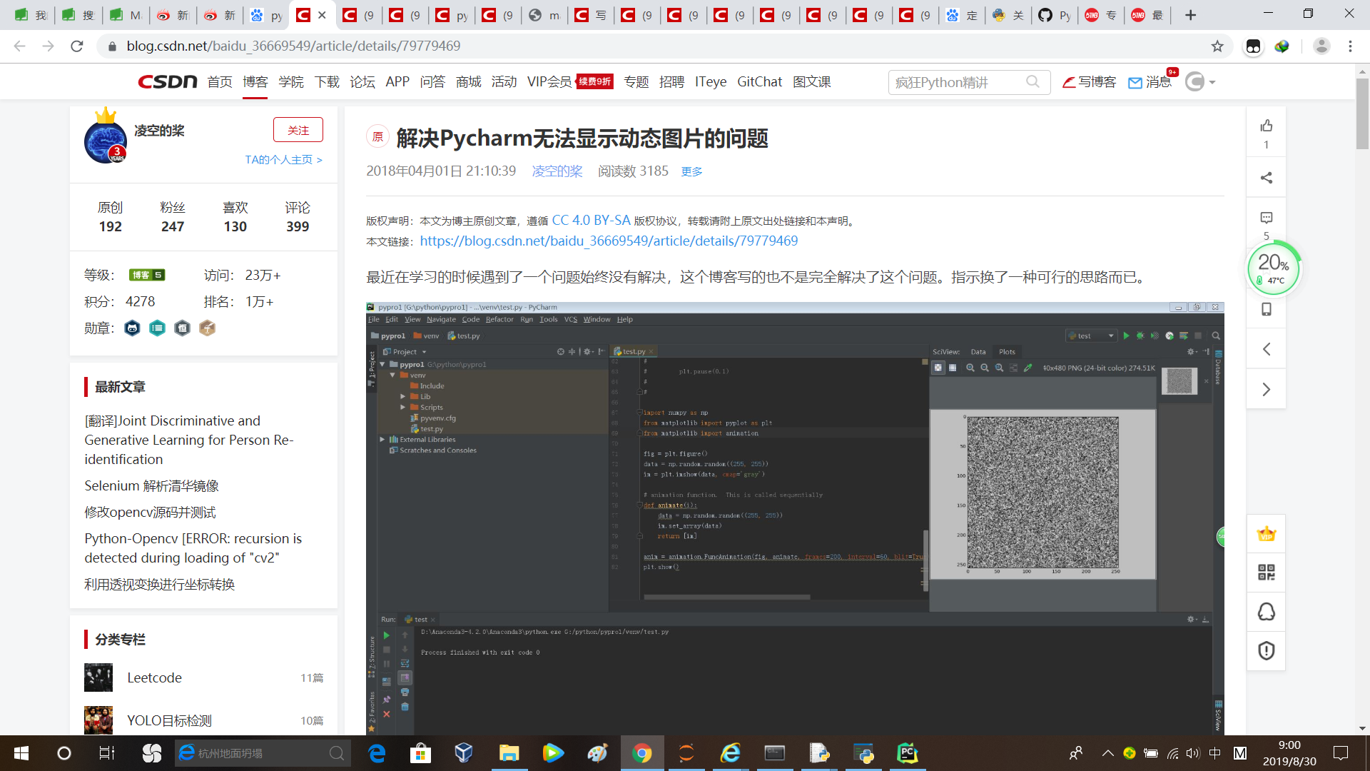This screenshot has width=1370, height=771.
Task: Open the customer service headset icon
Action: 1266,612
